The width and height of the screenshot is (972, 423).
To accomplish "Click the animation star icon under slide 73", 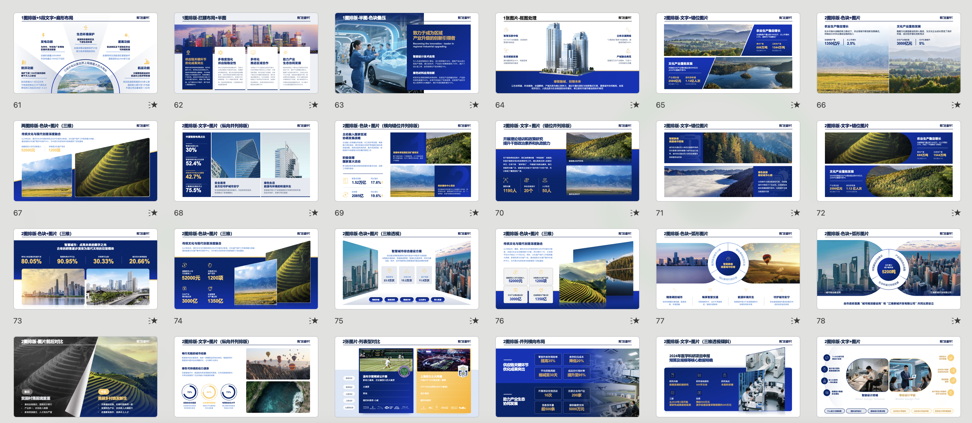I will 153,321.
